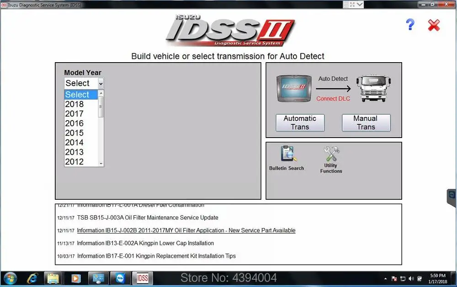The image size is (457, 287).
Task: Click the red X exit icon
Action: (x=434, y=25)
